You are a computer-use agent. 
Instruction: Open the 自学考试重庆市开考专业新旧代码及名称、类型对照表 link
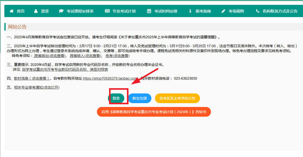(65, 69)
